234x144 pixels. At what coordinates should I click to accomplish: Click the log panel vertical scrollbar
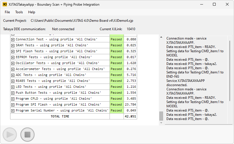tap(229, 79)
